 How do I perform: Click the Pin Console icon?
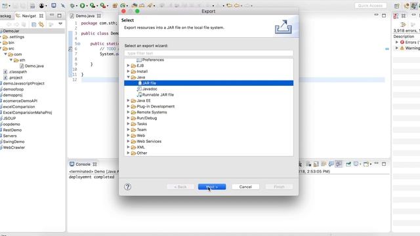pyautogui.click(x=348, y=164)
